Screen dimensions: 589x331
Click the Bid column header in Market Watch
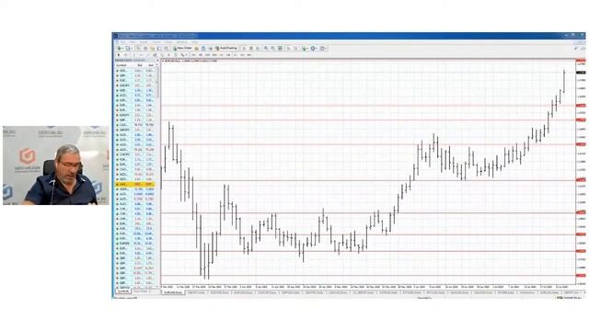[139, 65]
